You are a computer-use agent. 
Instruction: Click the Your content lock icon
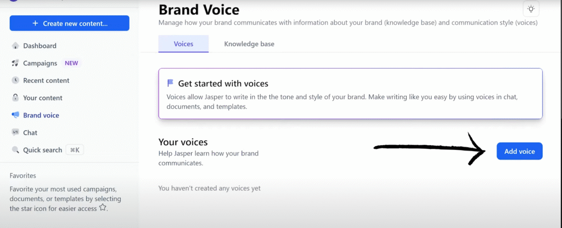[15, 98]
